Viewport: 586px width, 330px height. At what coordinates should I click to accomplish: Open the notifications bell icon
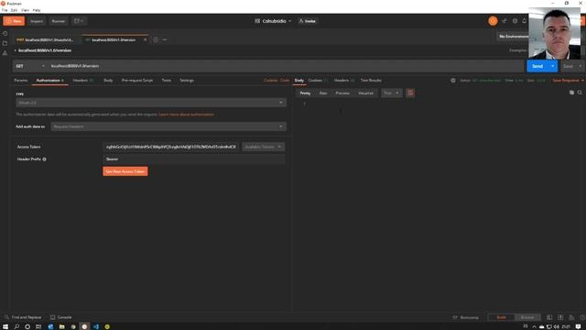tap(524, 21)
